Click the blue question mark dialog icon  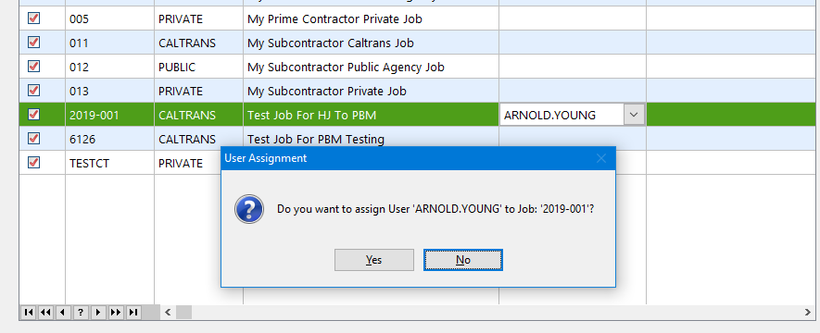click(x=249, y=209)
